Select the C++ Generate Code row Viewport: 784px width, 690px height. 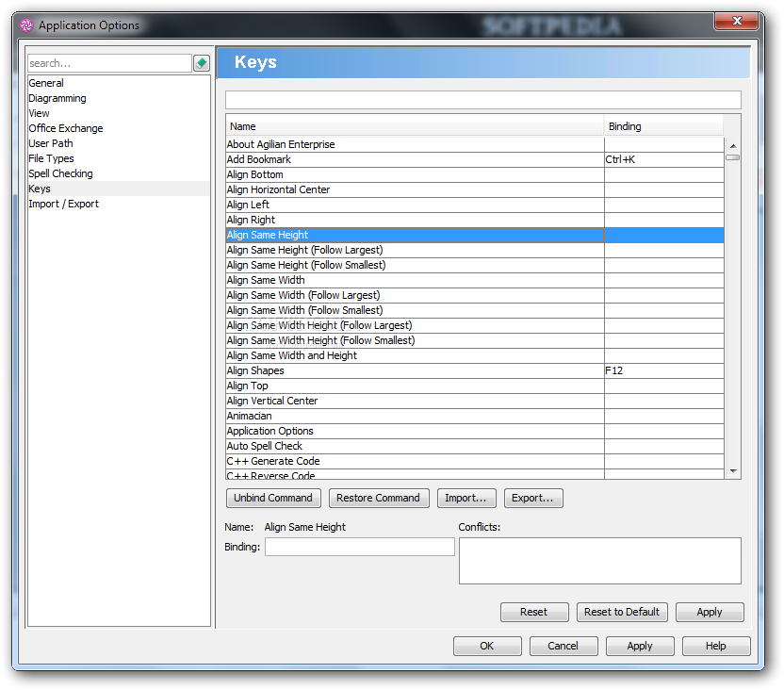pyautogui.click(x=475, y=461)
